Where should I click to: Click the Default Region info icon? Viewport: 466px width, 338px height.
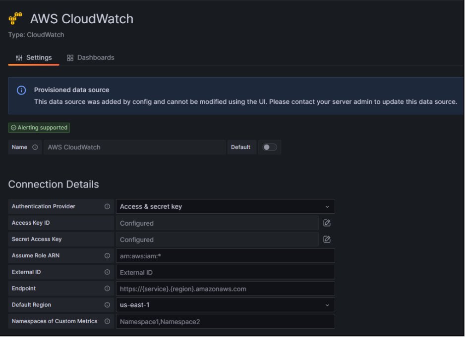(x=107, y=305)
